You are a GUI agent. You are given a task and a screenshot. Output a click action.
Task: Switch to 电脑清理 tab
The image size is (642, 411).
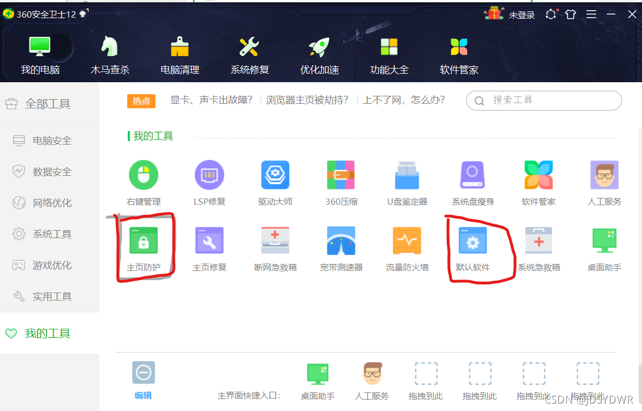coord(180,56)
